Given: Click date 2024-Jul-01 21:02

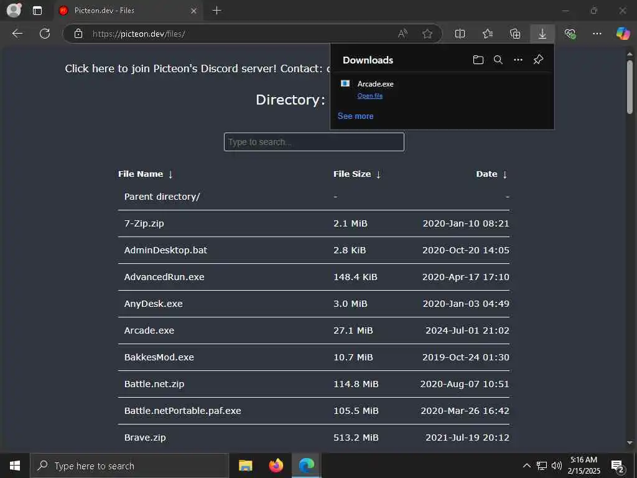Looking at the screenshot, I should coord(467,331).
